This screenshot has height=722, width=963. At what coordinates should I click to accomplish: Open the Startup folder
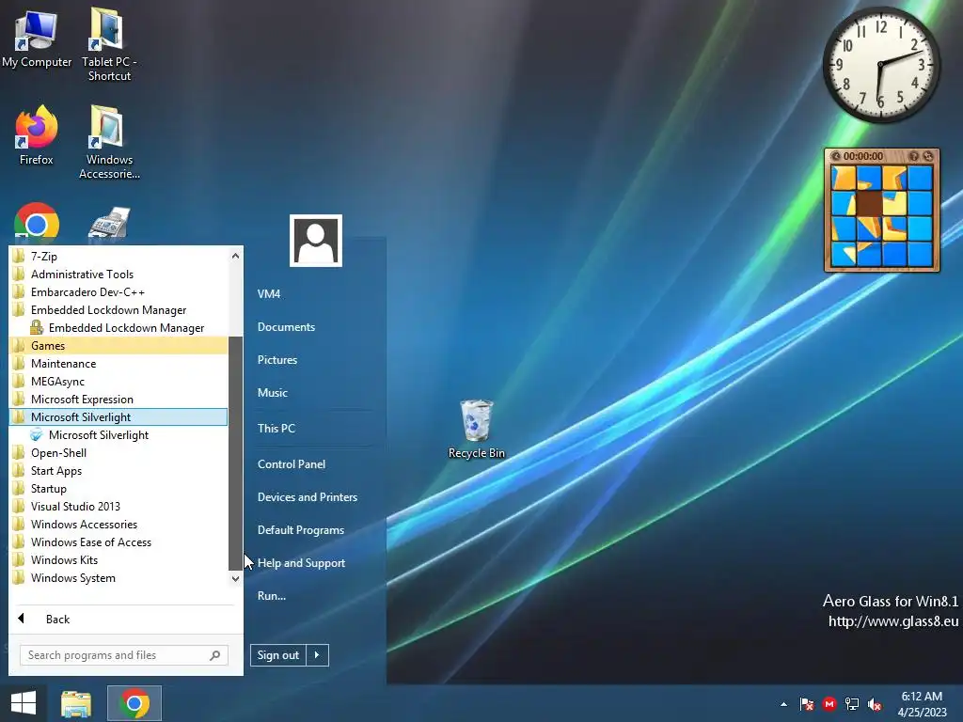[x=118, y=488]
